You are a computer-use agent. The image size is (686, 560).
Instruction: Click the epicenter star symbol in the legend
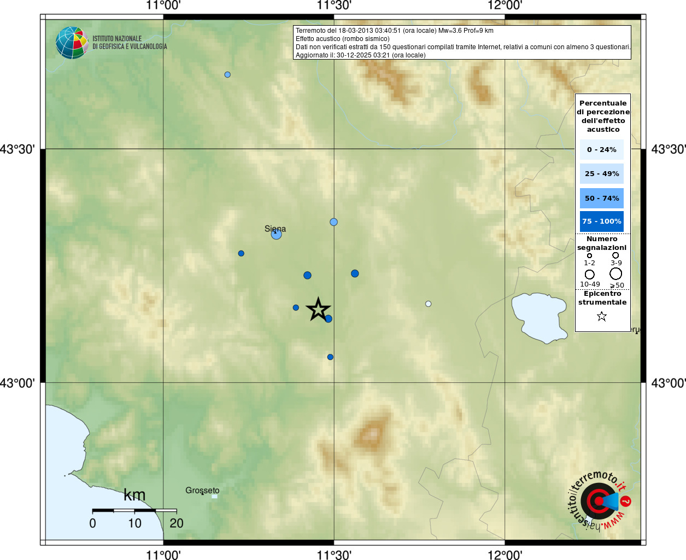(602, 316)
